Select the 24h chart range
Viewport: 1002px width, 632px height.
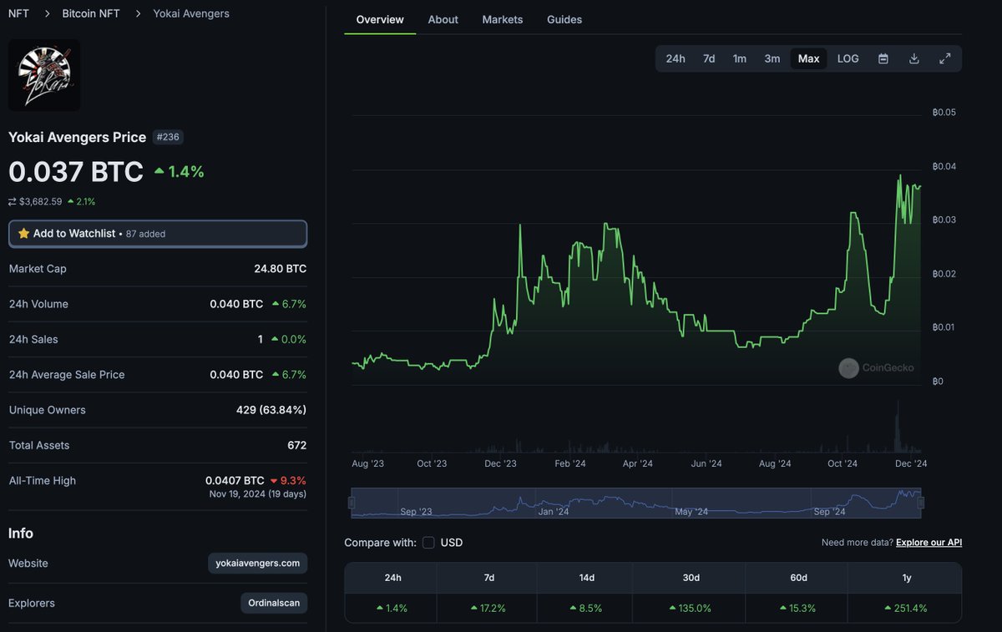tap(676, 58)
